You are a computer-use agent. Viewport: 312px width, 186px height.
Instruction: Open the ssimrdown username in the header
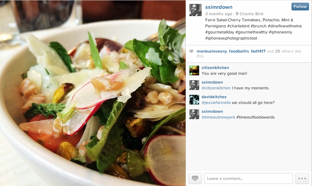click(219, 7)
